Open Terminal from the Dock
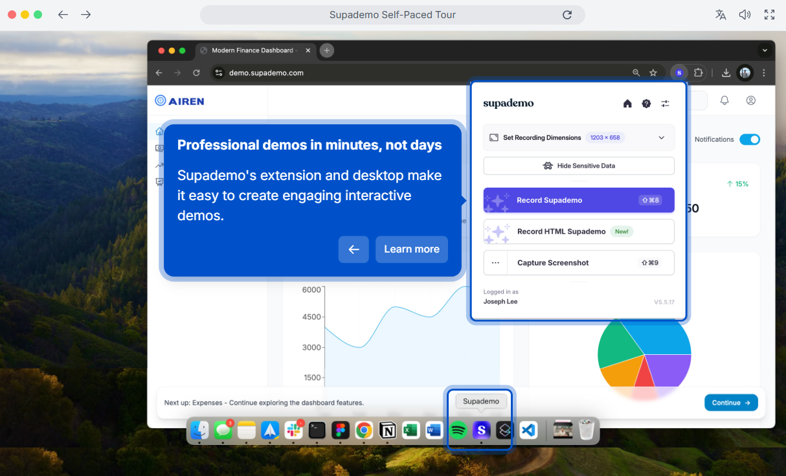Image resolution: width=786 pixels, height=476 pixels. (317, 430)
